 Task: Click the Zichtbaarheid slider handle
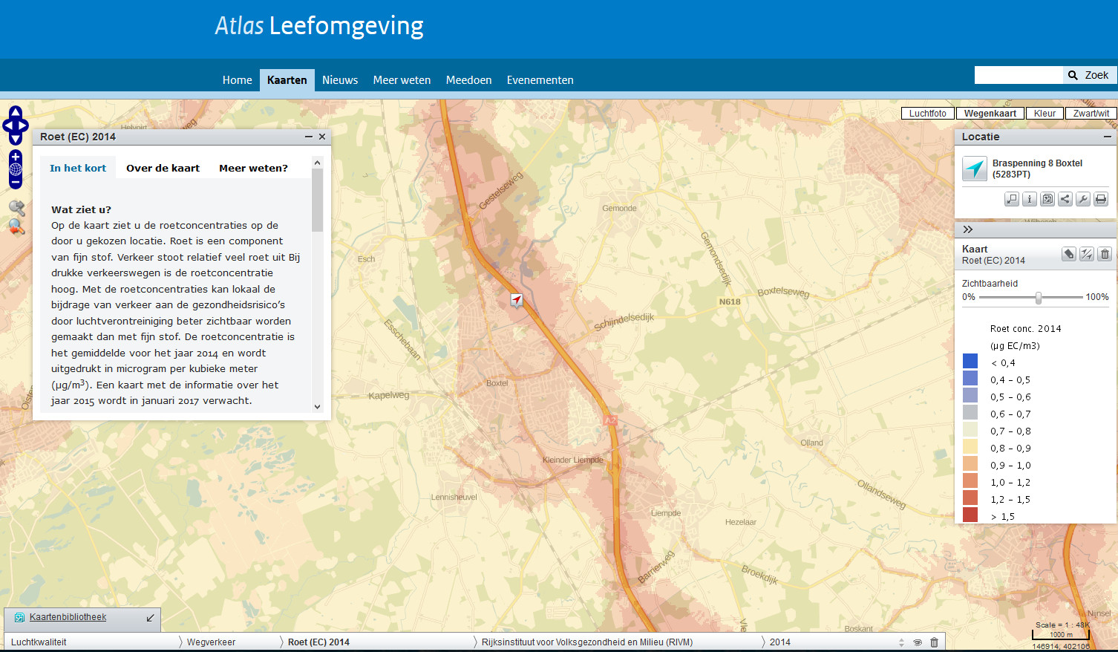coord(1039,298)
